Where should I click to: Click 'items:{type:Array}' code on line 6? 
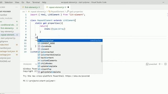tap(55, 29)
